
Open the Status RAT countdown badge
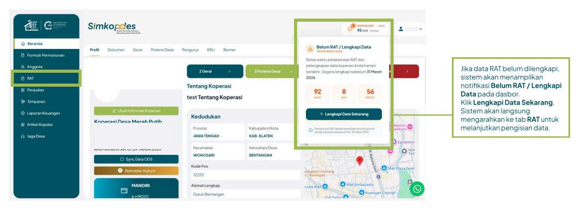366,28
